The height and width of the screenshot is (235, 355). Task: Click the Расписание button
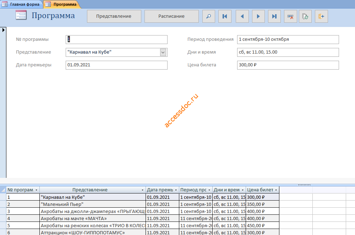click(171, 16)
